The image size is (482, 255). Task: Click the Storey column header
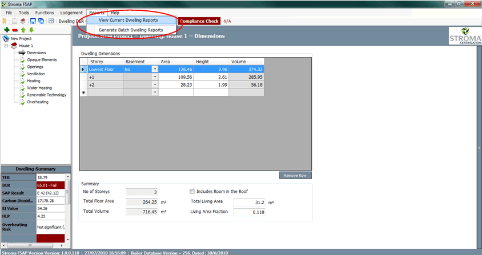pyautogui.click(x=106, y=62)
